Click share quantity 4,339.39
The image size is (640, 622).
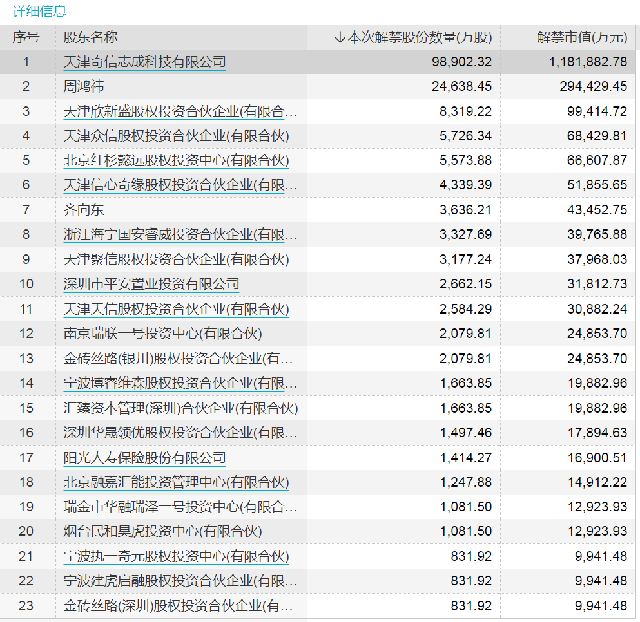click(x=466, y=185)
